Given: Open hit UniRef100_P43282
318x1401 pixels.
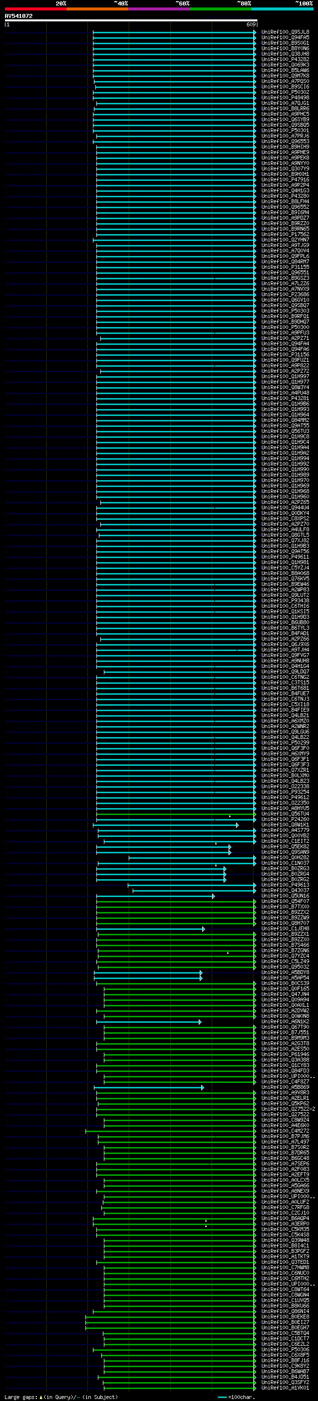Looking at the screenshot, I should (285, 59).
